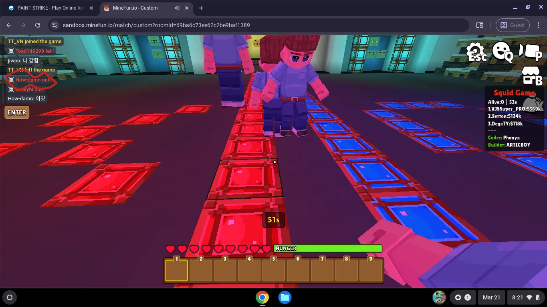This screenshot has height=307, width=547.
Task: Click the "Coder: Phonyx" credit line
Action: [504, 138]
